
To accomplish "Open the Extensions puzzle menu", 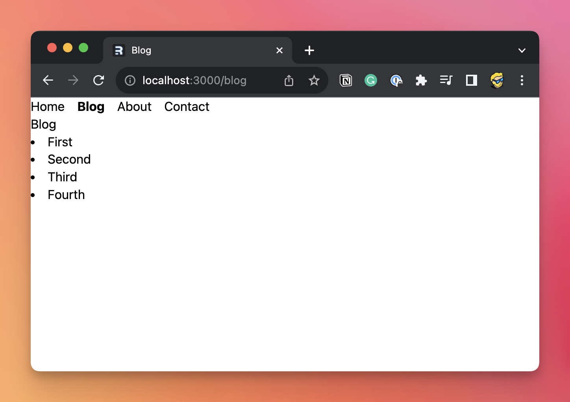I will (x=421, y=80).
